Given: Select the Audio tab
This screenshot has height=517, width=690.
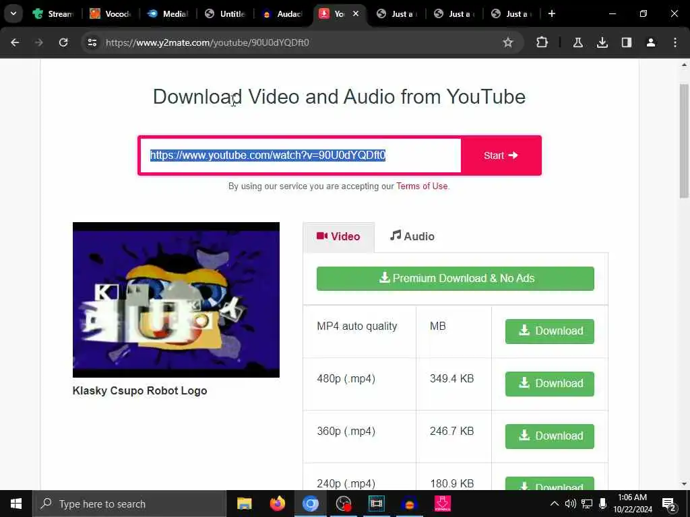Looking at the screenshot, I should tap(412, 236).
